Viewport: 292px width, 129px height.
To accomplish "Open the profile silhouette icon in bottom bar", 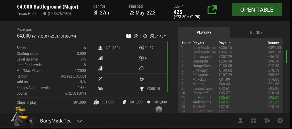I will pyautogui.click(x=241, y=121).
